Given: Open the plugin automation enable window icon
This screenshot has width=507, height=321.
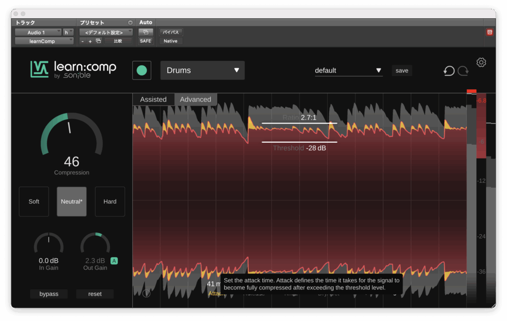Looking at the screenshot, I should 146,32.
